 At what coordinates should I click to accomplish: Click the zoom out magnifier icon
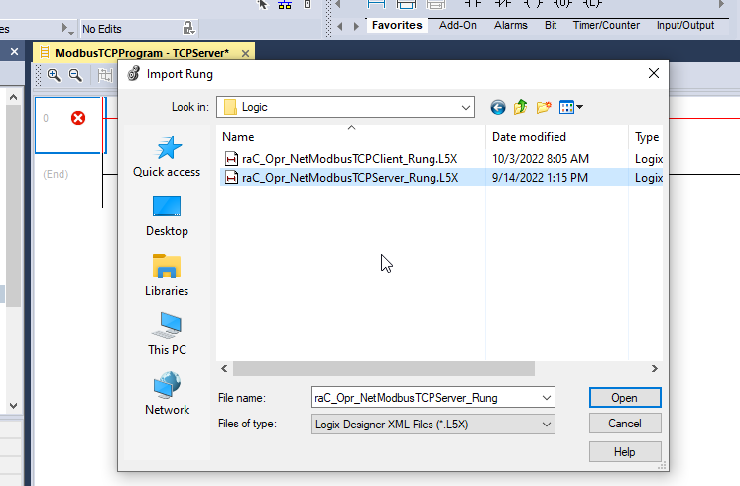74,75
